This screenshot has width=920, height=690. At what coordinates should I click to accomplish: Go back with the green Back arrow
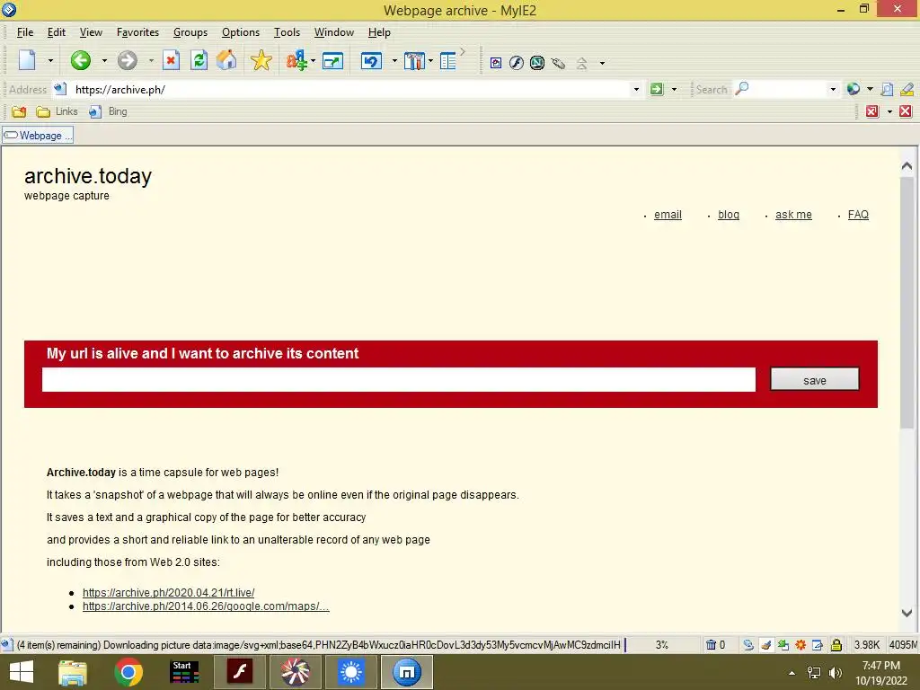(81, 60)
